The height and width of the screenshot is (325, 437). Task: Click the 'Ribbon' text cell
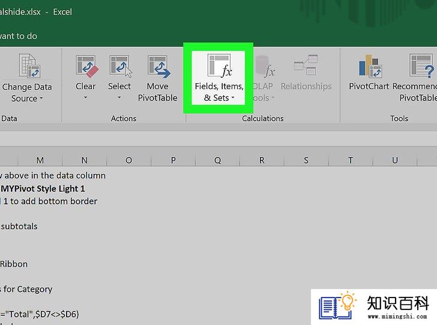click(14, 264)
